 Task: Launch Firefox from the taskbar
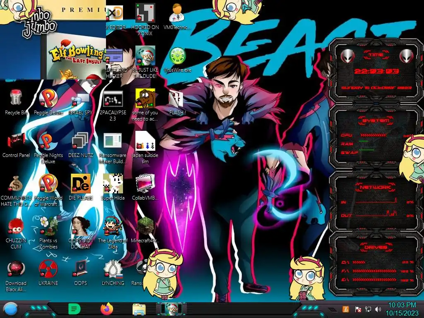point(107,309)
